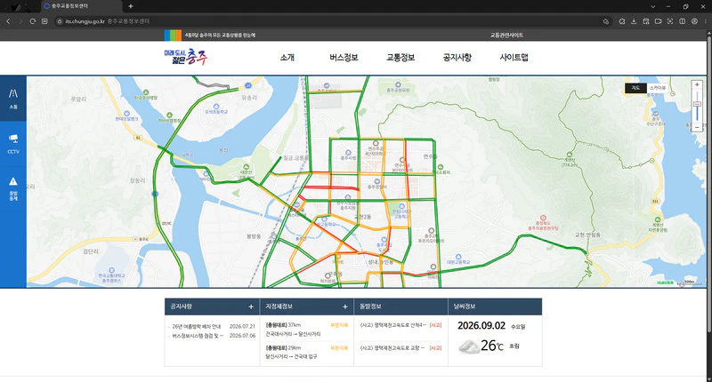Select the 소통 traffic flow sidebar icon
This screenshot has width=712, height=382.
[13, 99]
